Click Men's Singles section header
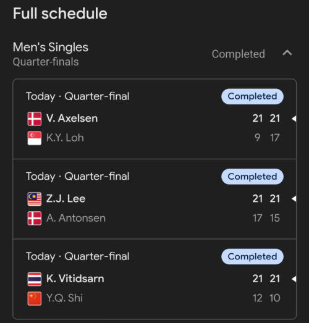 pos(51,47)
